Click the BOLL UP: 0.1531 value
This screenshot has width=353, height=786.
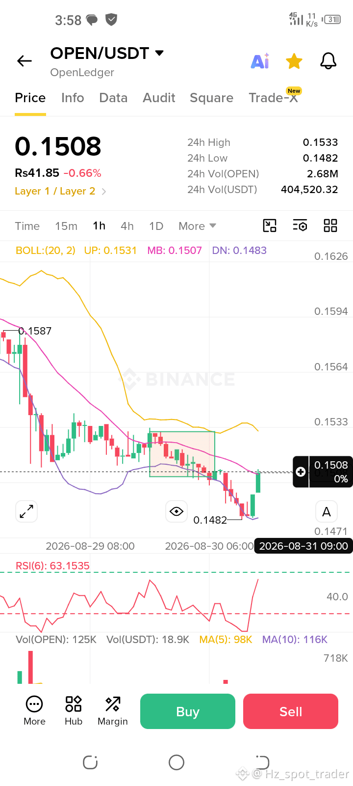pyautogui.click(x=110, y=251)
